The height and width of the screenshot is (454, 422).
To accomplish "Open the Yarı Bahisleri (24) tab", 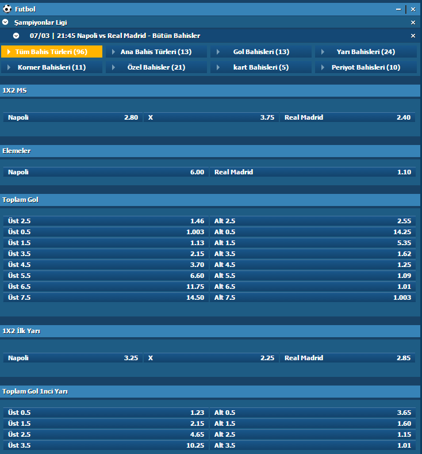I will (366, 52).
